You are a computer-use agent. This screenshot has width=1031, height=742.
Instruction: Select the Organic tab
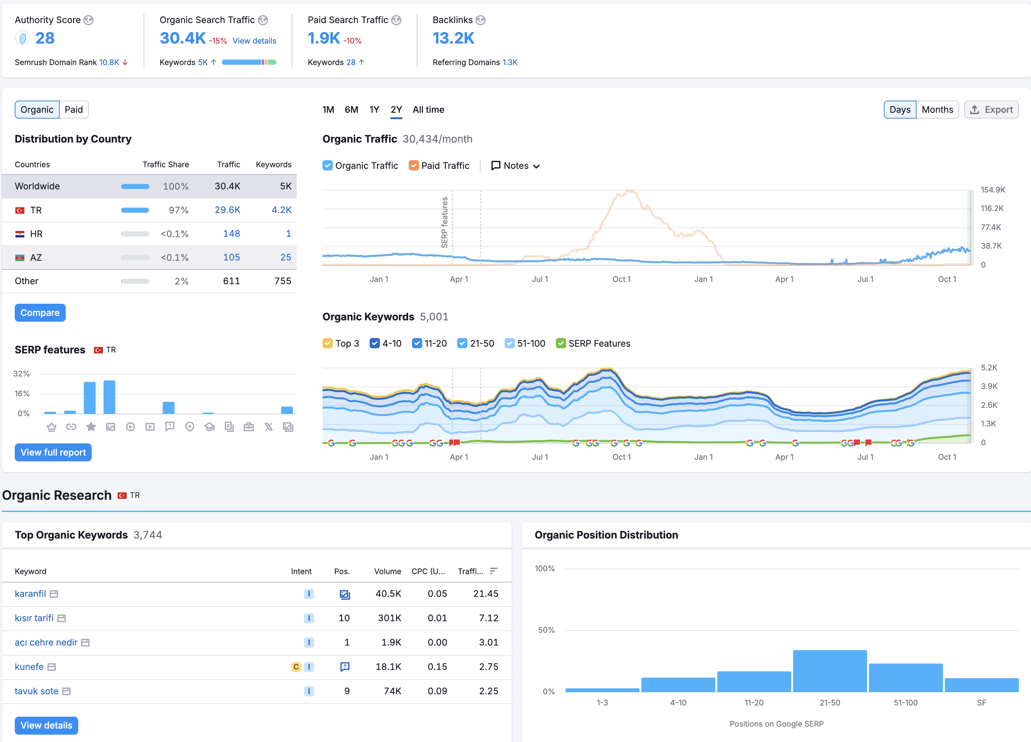(x=37, y=110)
